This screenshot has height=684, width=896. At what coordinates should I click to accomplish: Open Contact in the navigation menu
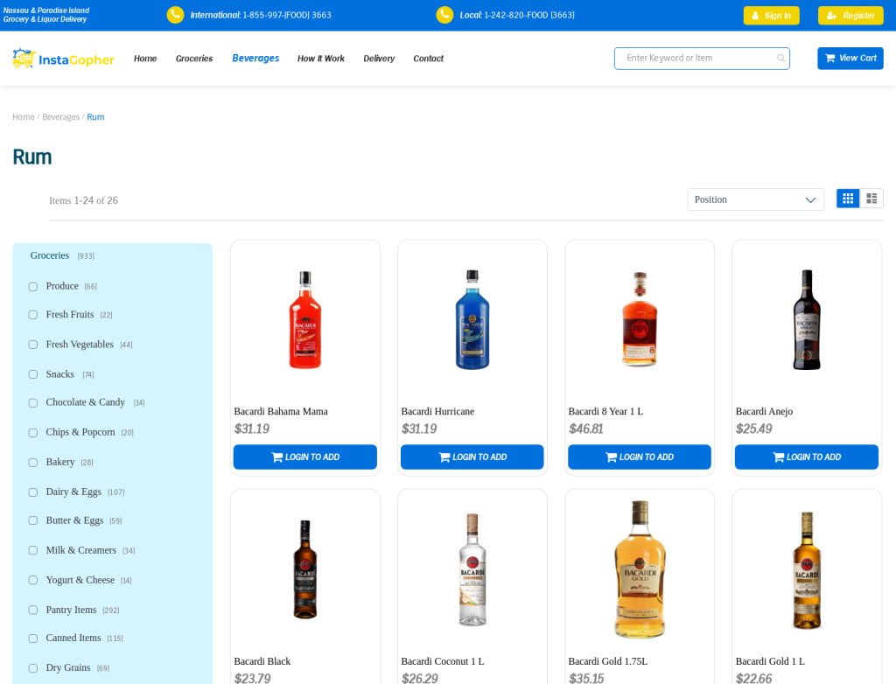(x=428, y=59)
